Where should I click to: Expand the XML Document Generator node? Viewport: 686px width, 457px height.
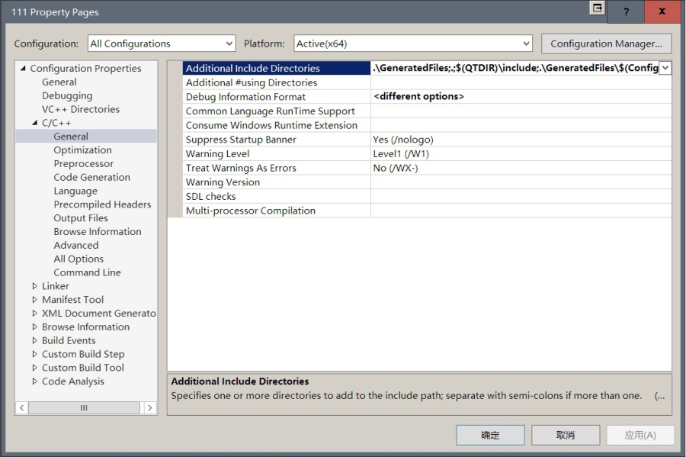34,313
